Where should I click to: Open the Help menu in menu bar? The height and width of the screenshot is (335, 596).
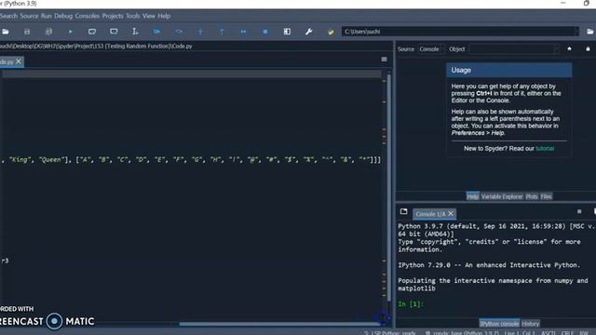pyautogui.click(x=164, y=16)
